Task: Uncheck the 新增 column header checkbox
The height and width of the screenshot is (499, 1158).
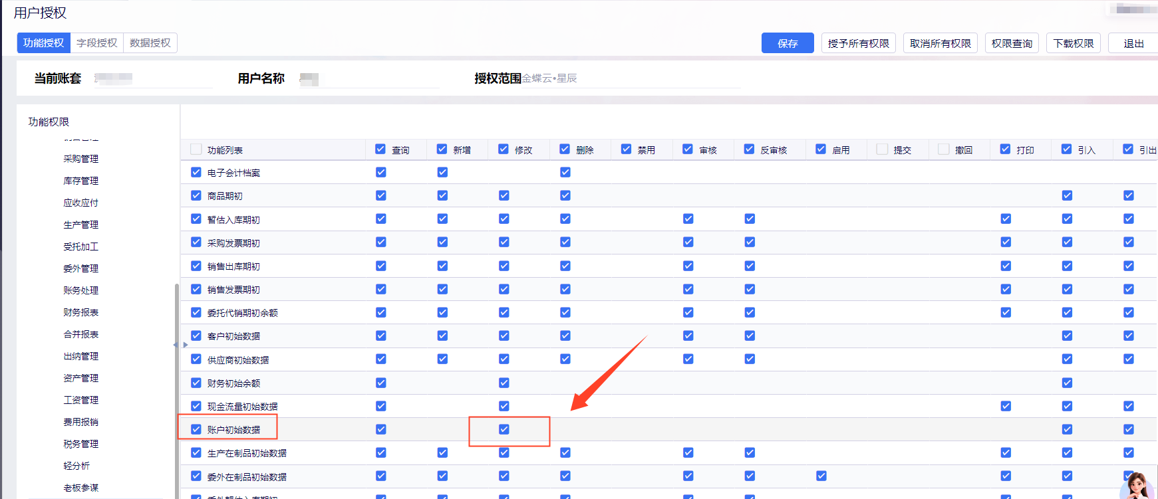Action: pos(442,150)
